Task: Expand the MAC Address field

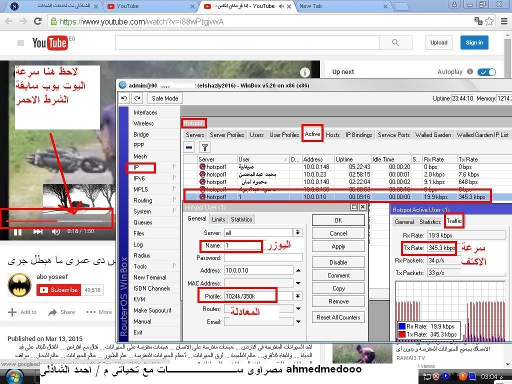Action: 298,283
